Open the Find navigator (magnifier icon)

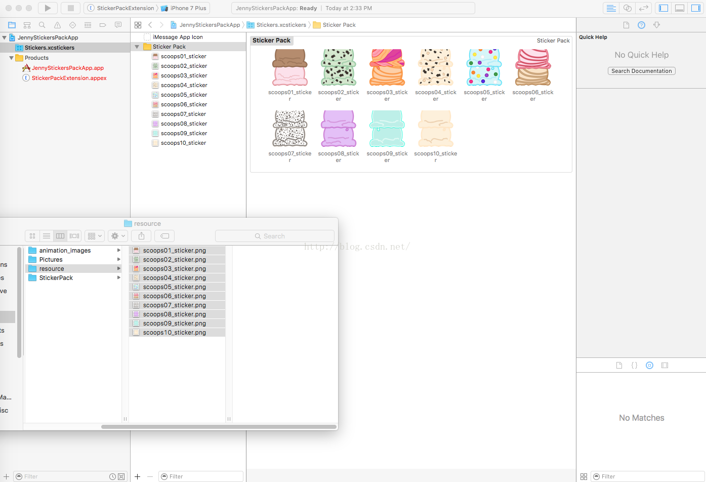[42, 25]
